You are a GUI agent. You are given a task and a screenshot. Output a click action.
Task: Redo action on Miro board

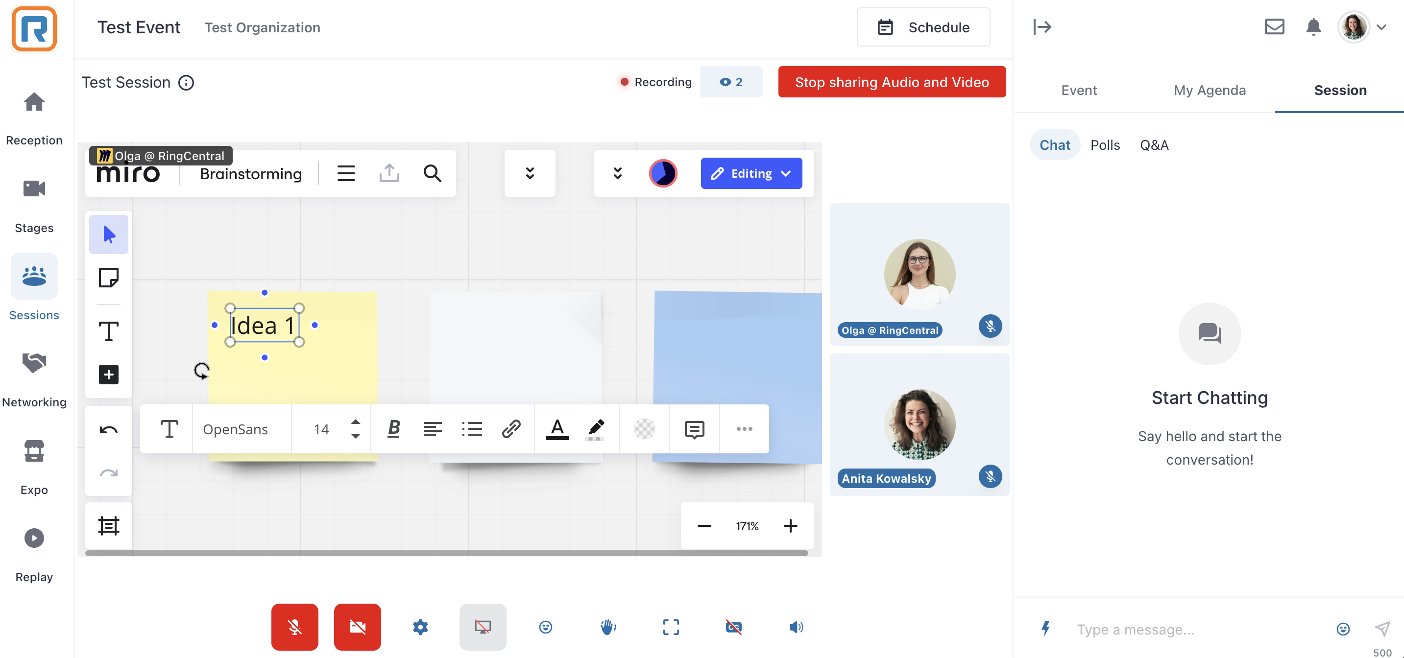[x=108, y=473]
